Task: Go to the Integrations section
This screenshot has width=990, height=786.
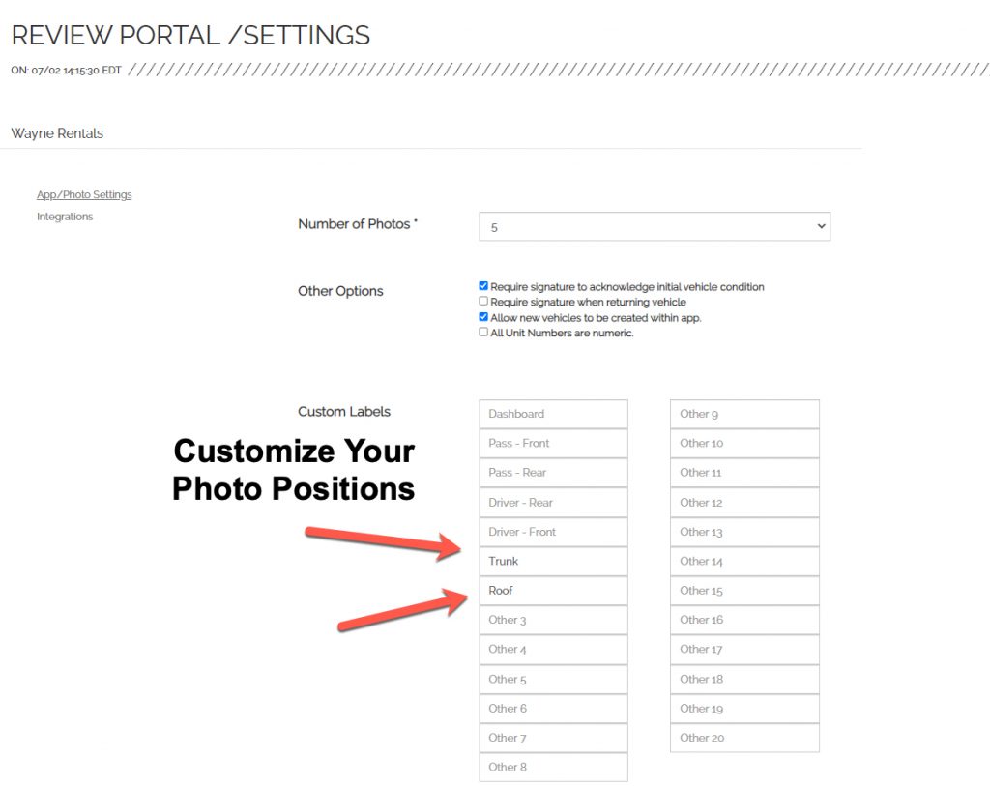Action: pyautogui.click(x=65, y=217)
